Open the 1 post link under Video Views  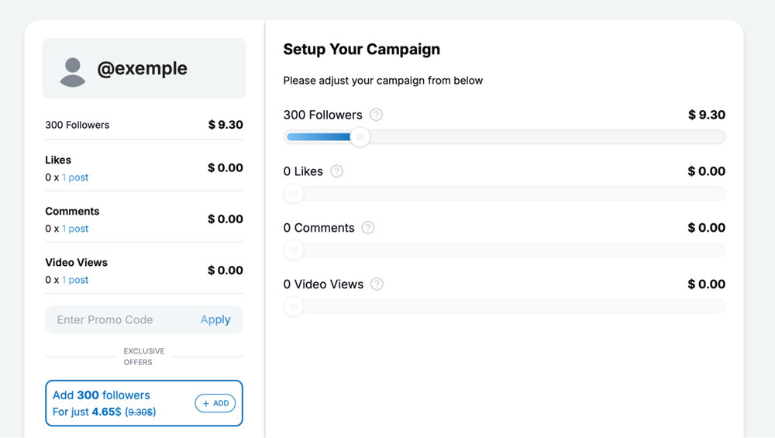pyautogui.click(x=75, y=280)
